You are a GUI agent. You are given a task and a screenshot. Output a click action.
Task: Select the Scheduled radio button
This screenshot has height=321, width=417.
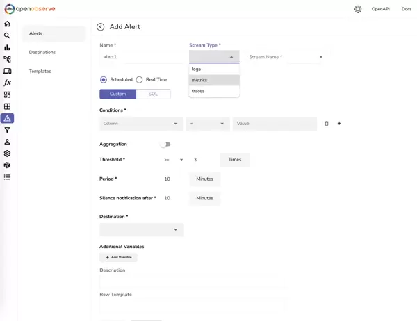(104, 80)
